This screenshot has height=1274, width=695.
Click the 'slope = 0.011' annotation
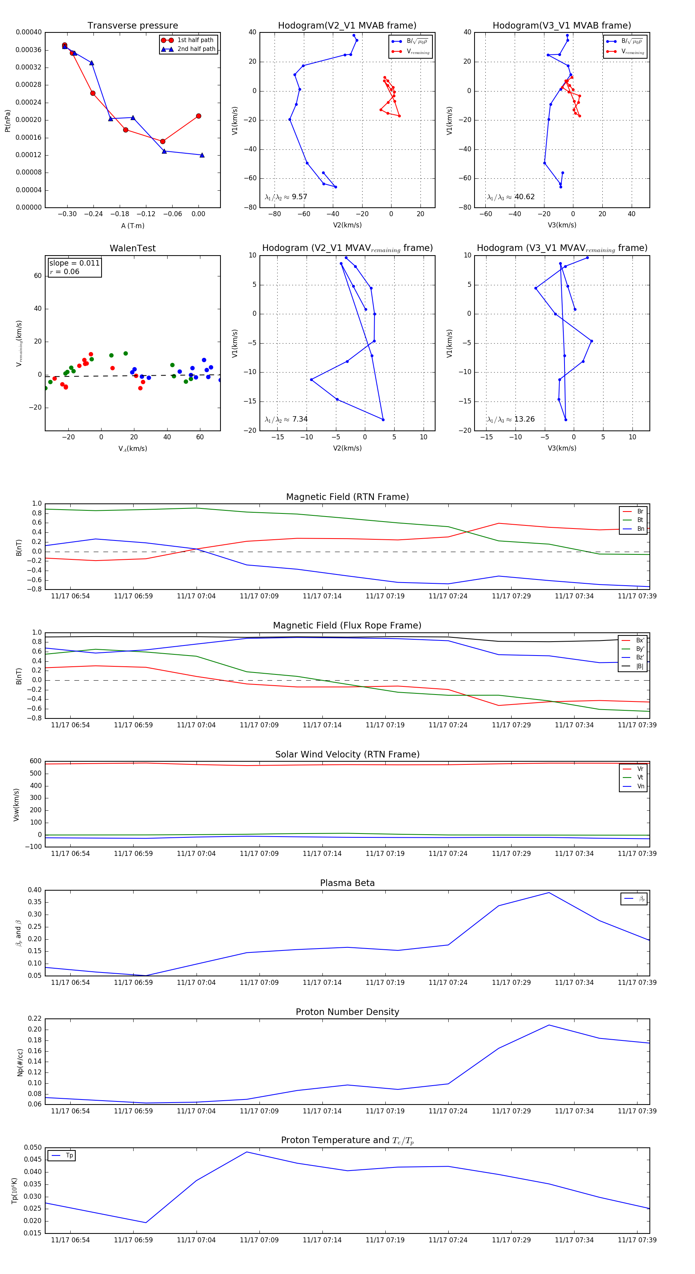74,263
